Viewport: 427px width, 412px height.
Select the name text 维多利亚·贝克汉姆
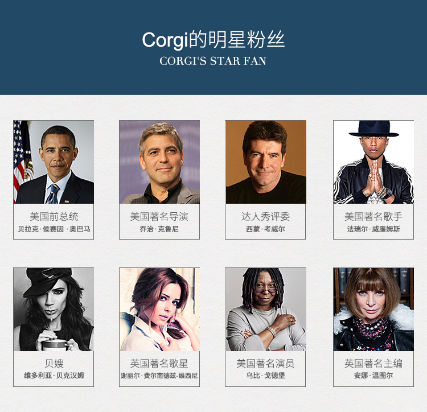pos(54,376)
